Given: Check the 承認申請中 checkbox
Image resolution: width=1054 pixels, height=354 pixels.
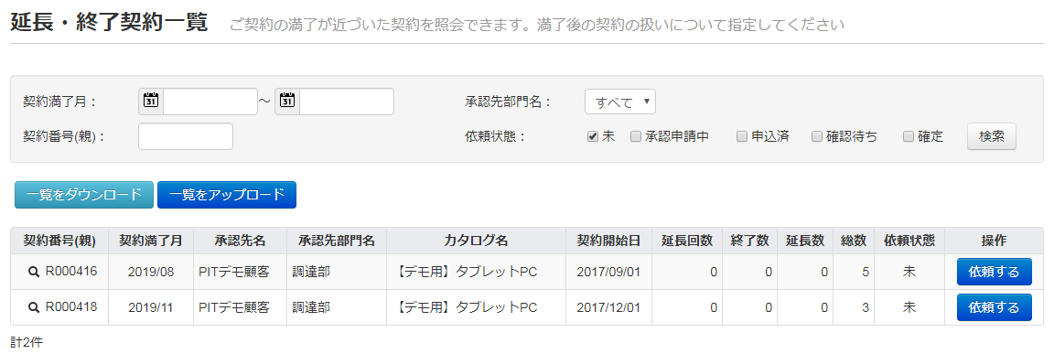Looking at the screenshot, I should (x=635, y=136).
